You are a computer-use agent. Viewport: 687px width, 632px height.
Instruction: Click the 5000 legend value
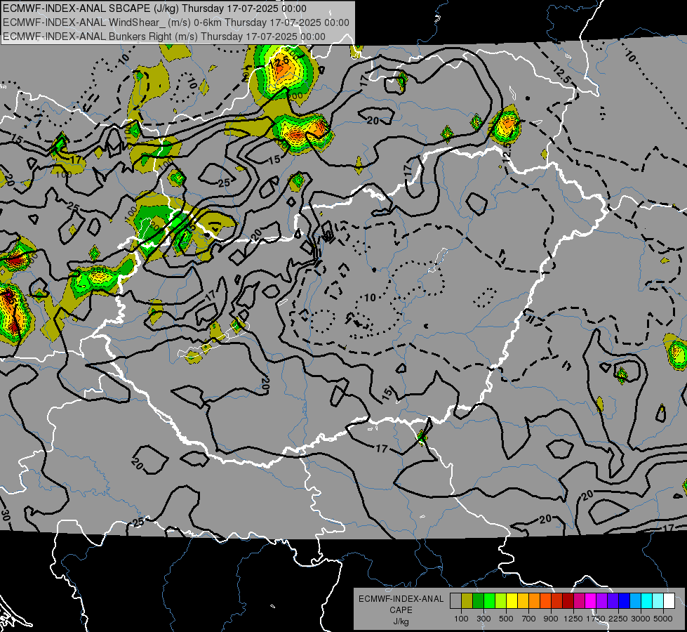[663, 619]
